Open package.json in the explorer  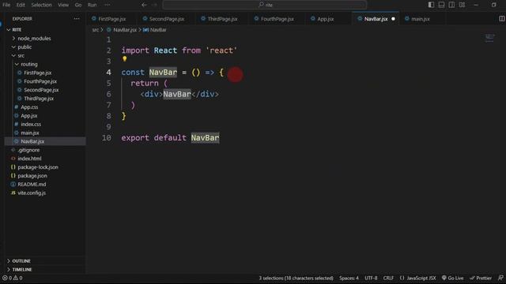[x=45, y=176]
